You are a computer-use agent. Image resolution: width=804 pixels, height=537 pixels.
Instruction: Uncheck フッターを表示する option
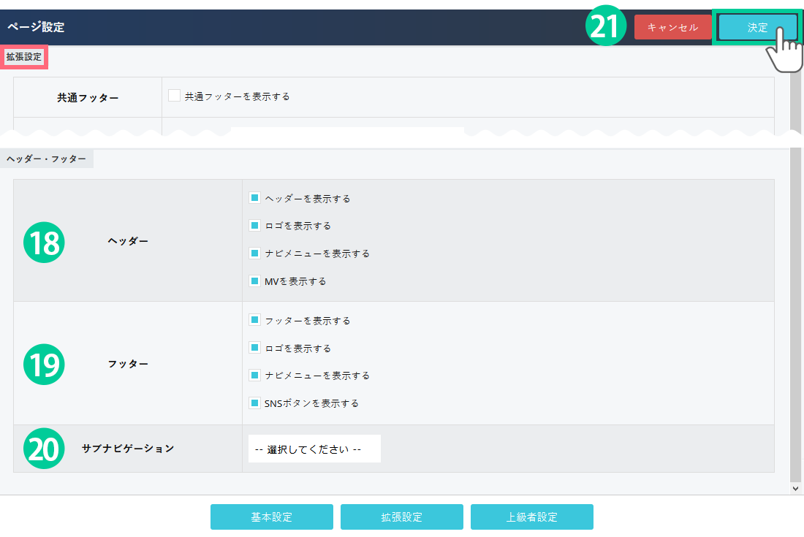[x=254, y=320]
